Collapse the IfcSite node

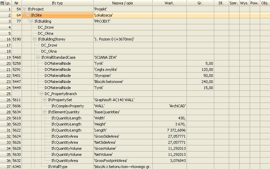(x=28, y=15)
